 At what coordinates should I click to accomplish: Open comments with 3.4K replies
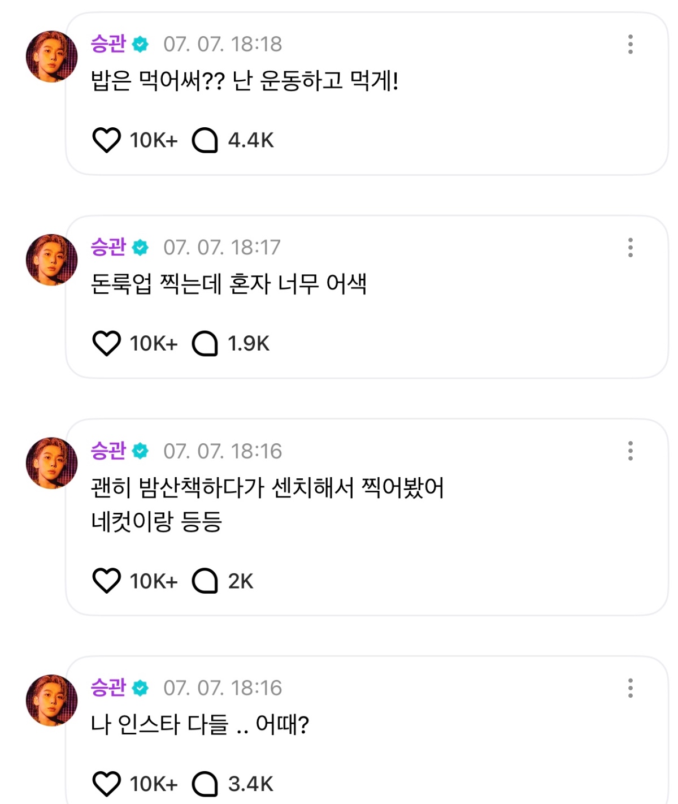tap(205, 784)
